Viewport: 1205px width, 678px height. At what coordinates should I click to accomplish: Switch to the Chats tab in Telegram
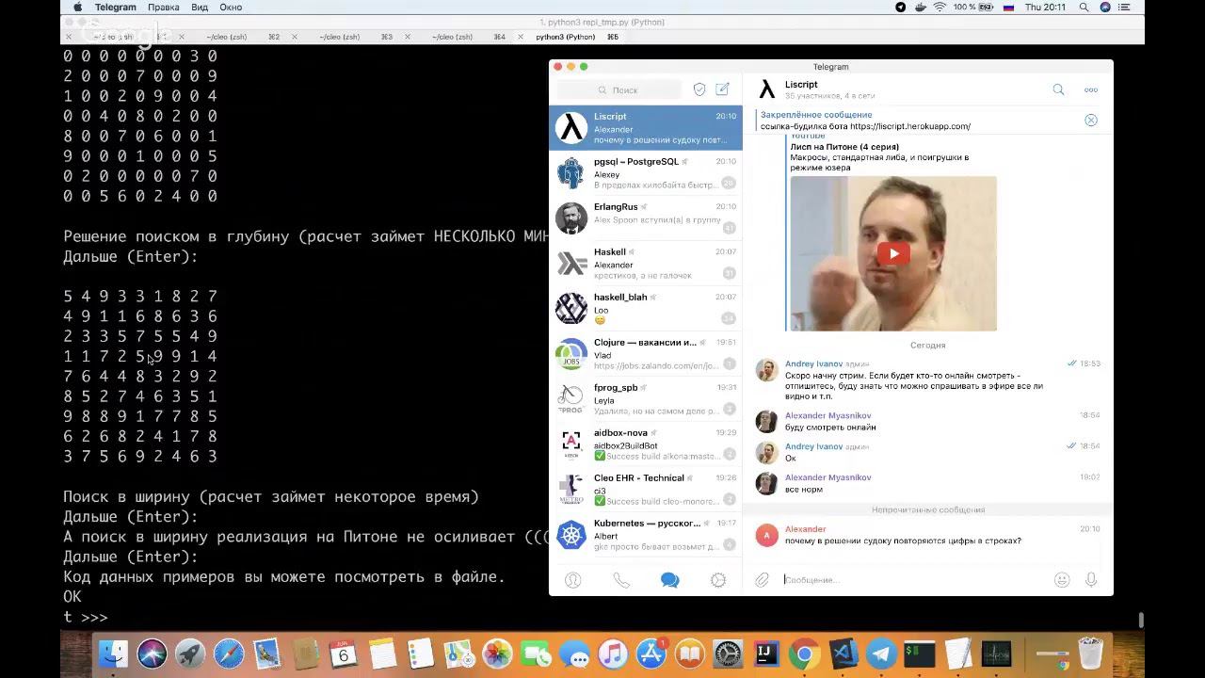(669, 580)
